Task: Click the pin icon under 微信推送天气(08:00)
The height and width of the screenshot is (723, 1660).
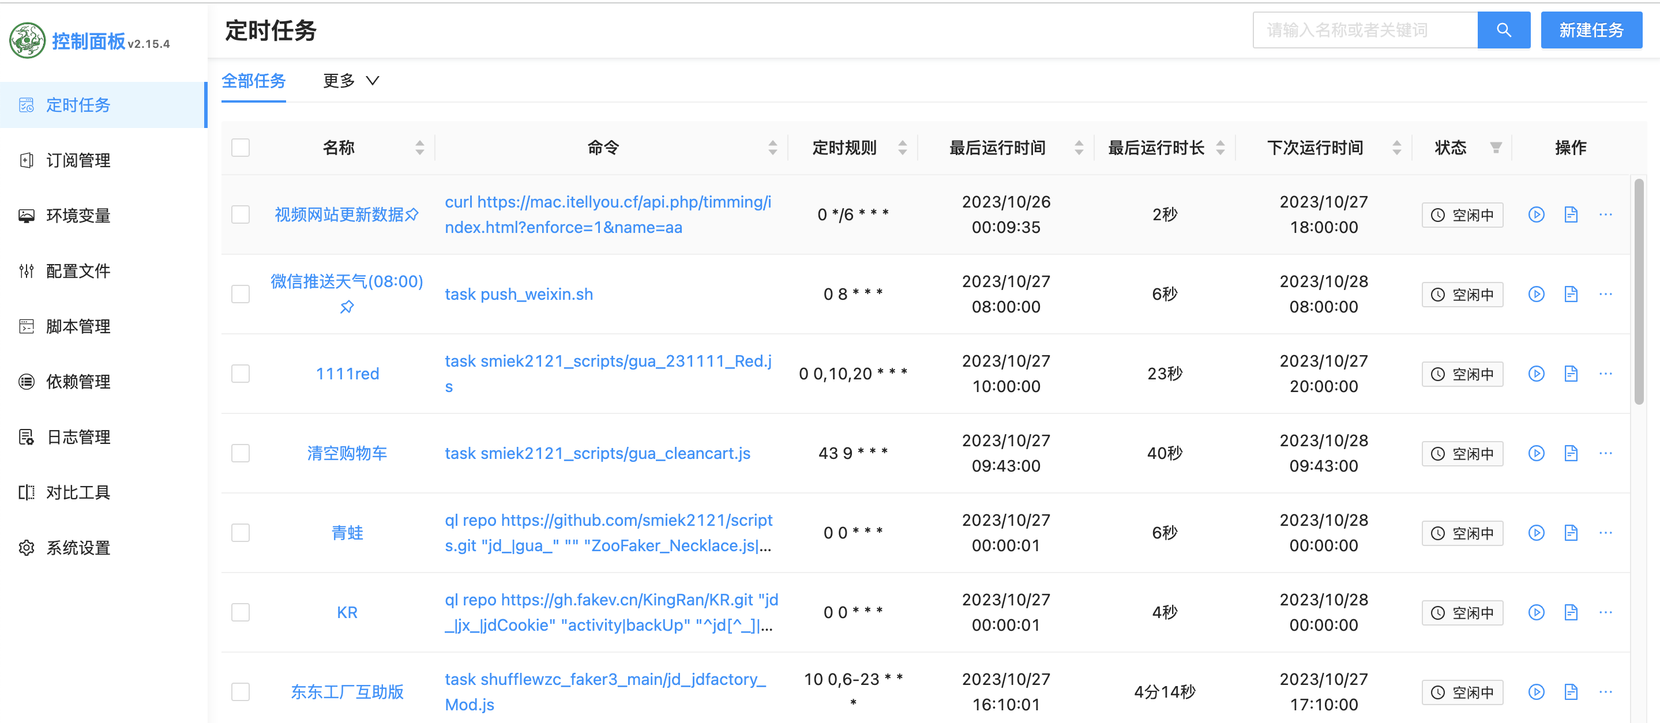Action: [x=347, y=307]
